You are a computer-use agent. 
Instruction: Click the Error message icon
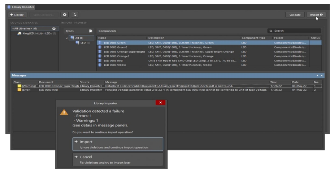tap(19, 90)
